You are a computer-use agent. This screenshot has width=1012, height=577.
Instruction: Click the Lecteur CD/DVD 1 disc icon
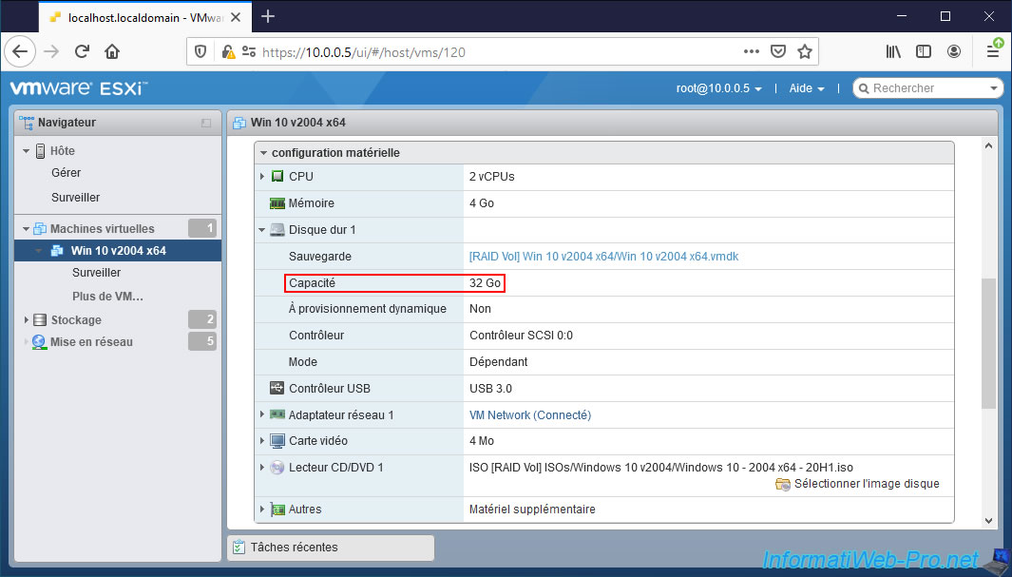point(277,468)
